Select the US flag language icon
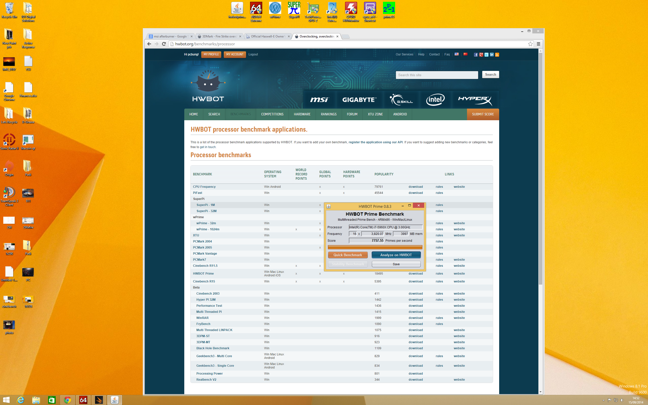This screenshot has width=648, height=405. [x=457, y=54]
